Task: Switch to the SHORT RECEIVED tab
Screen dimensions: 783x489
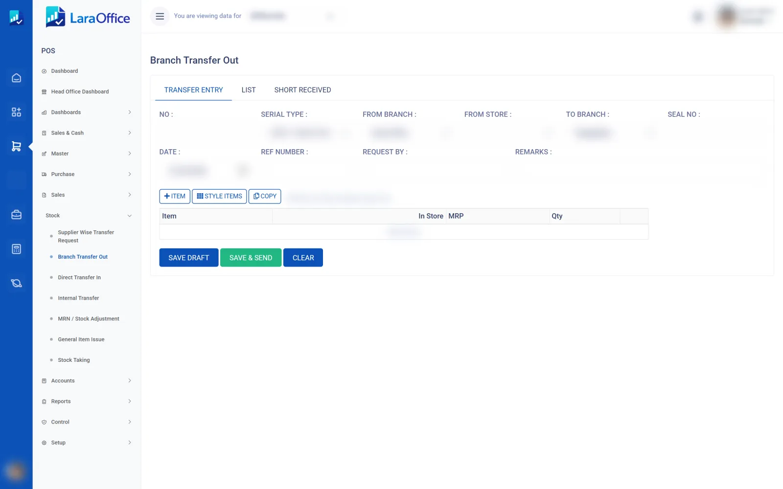Action: coord(302,90)
